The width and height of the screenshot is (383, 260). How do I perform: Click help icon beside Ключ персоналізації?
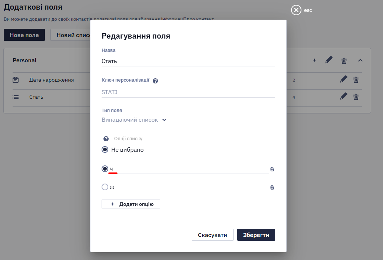click(x=155, y=81)
